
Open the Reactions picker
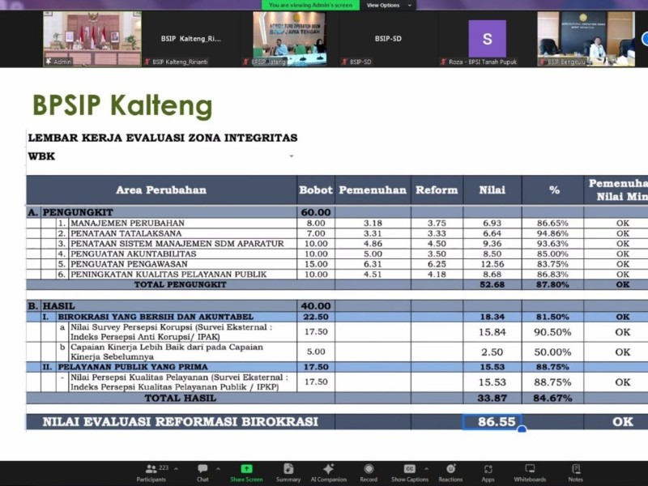450,471
